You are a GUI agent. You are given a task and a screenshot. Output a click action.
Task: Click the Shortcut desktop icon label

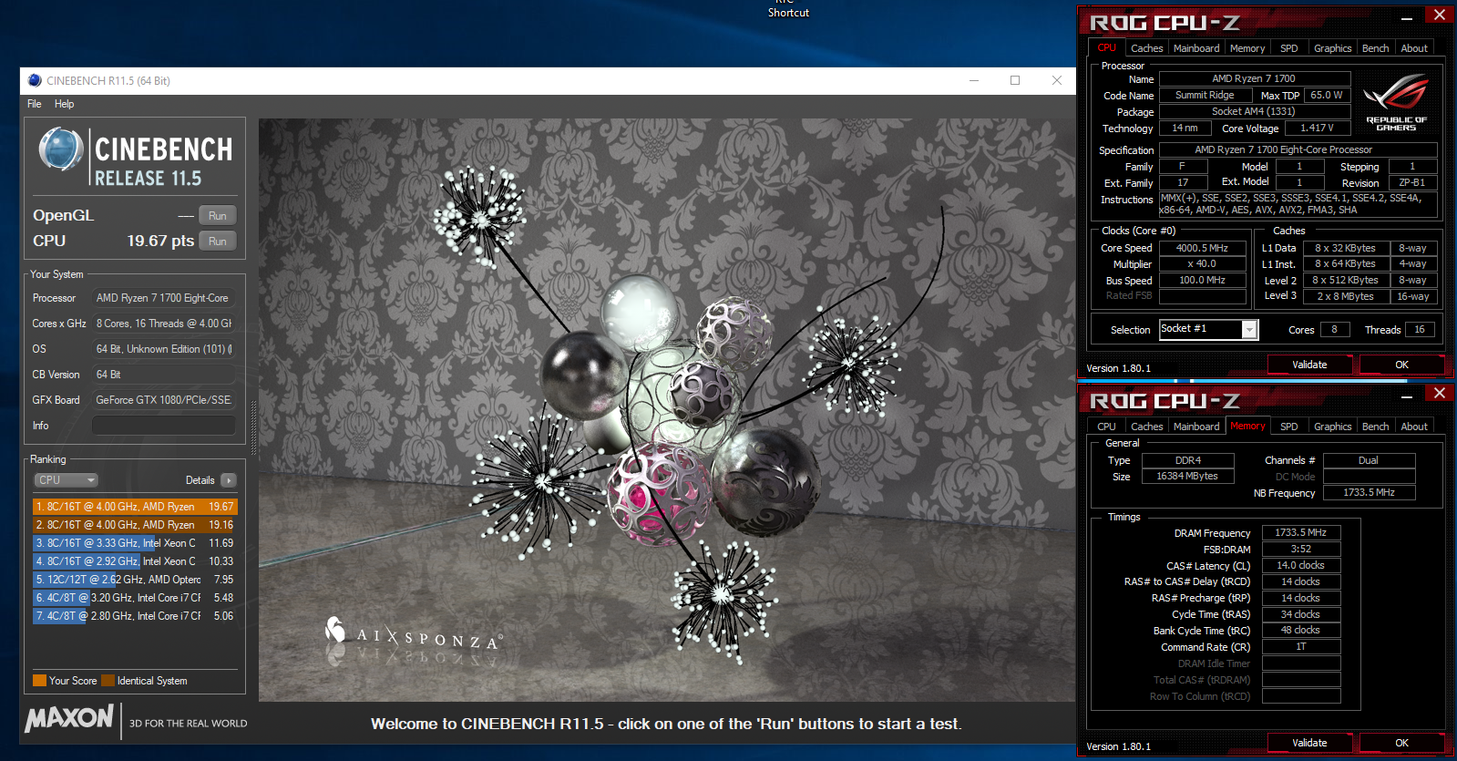point(788,13)
